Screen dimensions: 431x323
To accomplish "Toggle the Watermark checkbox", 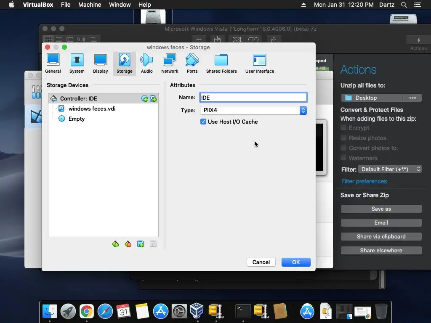I will click(x=343, y=158).
